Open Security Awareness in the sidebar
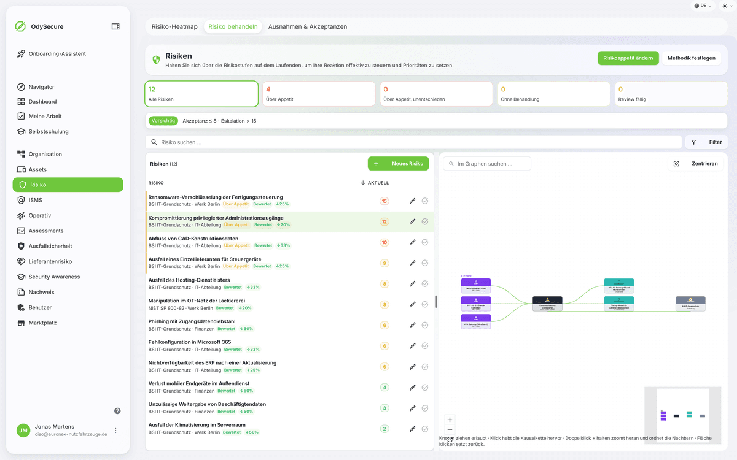The height and width of the screenshot is (460, 737). (68, 277)
